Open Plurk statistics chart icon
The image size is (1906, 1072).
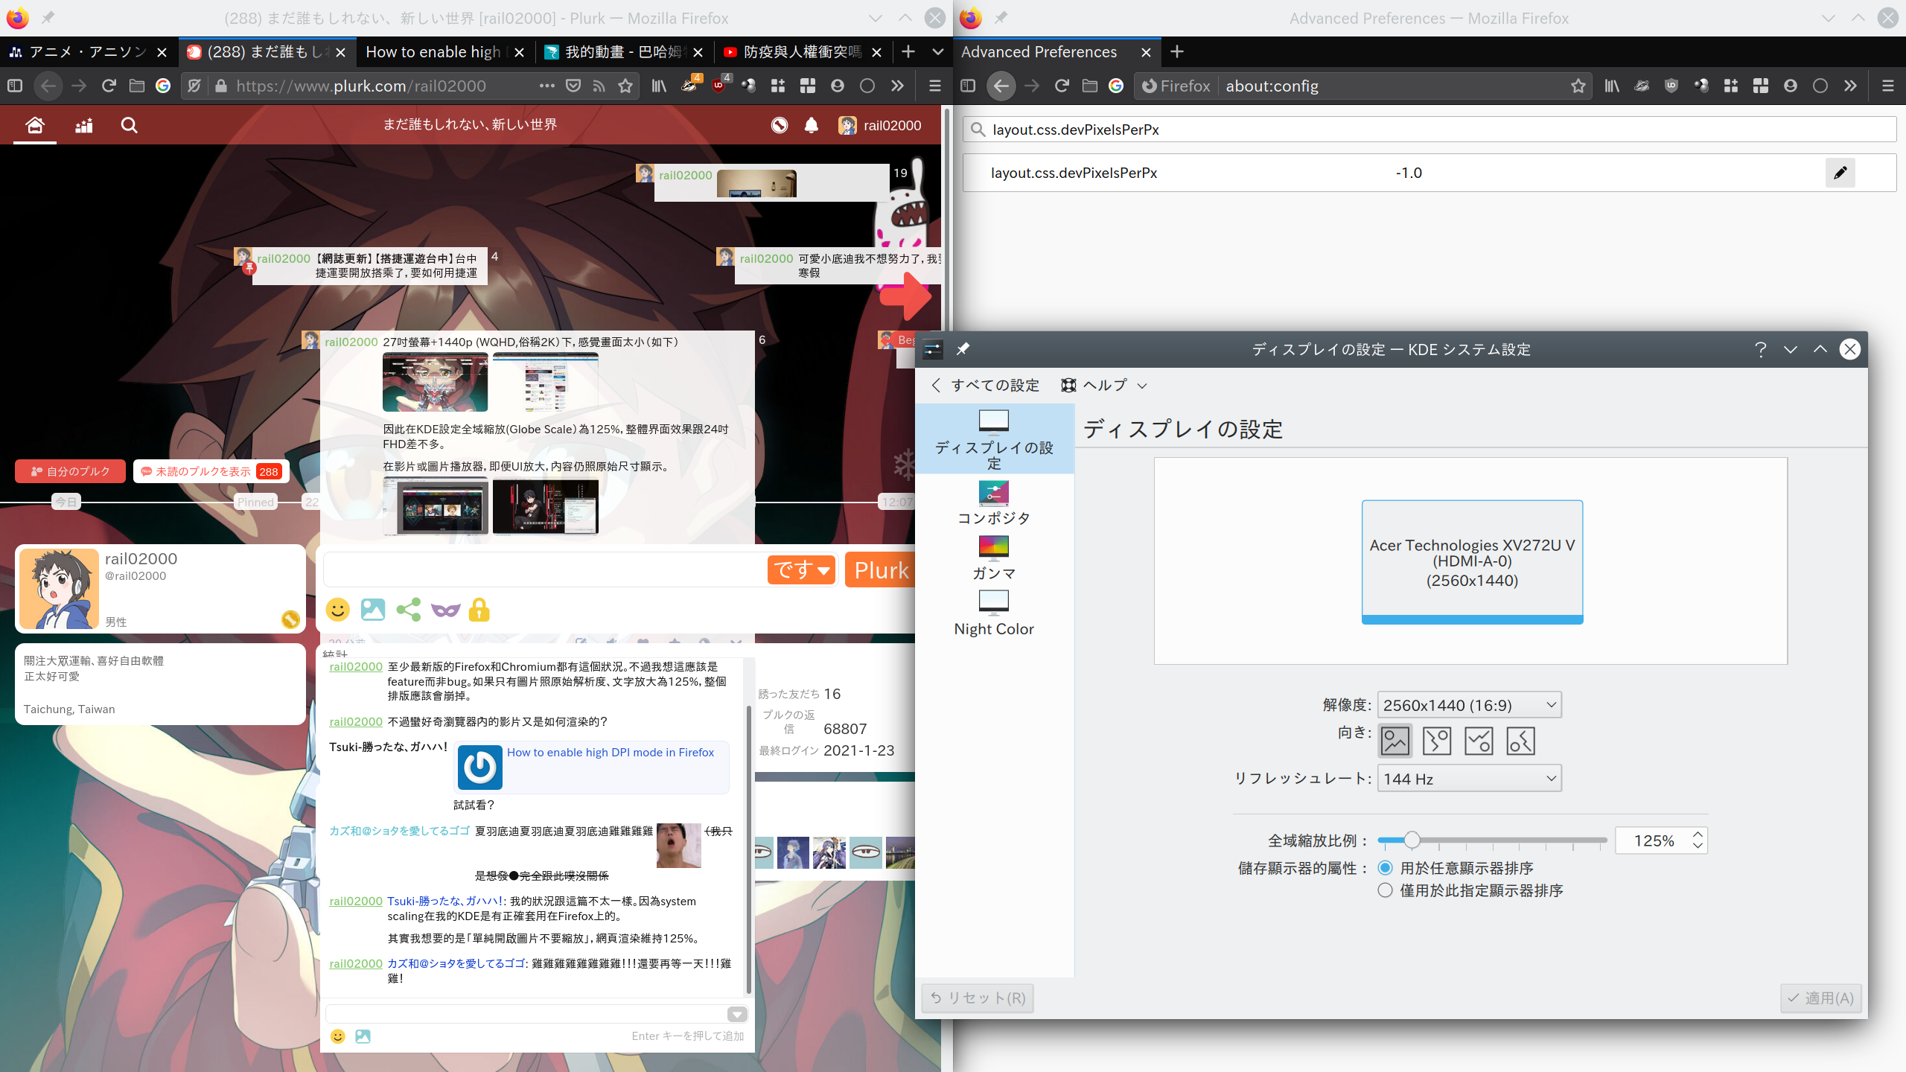[84, 125]
